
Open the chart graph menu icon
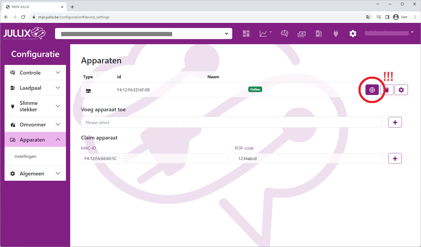point(265,34)
